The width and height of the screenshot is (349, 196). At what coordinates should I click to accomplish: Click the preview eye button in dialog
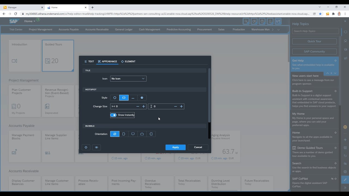[x=97, y=147]
